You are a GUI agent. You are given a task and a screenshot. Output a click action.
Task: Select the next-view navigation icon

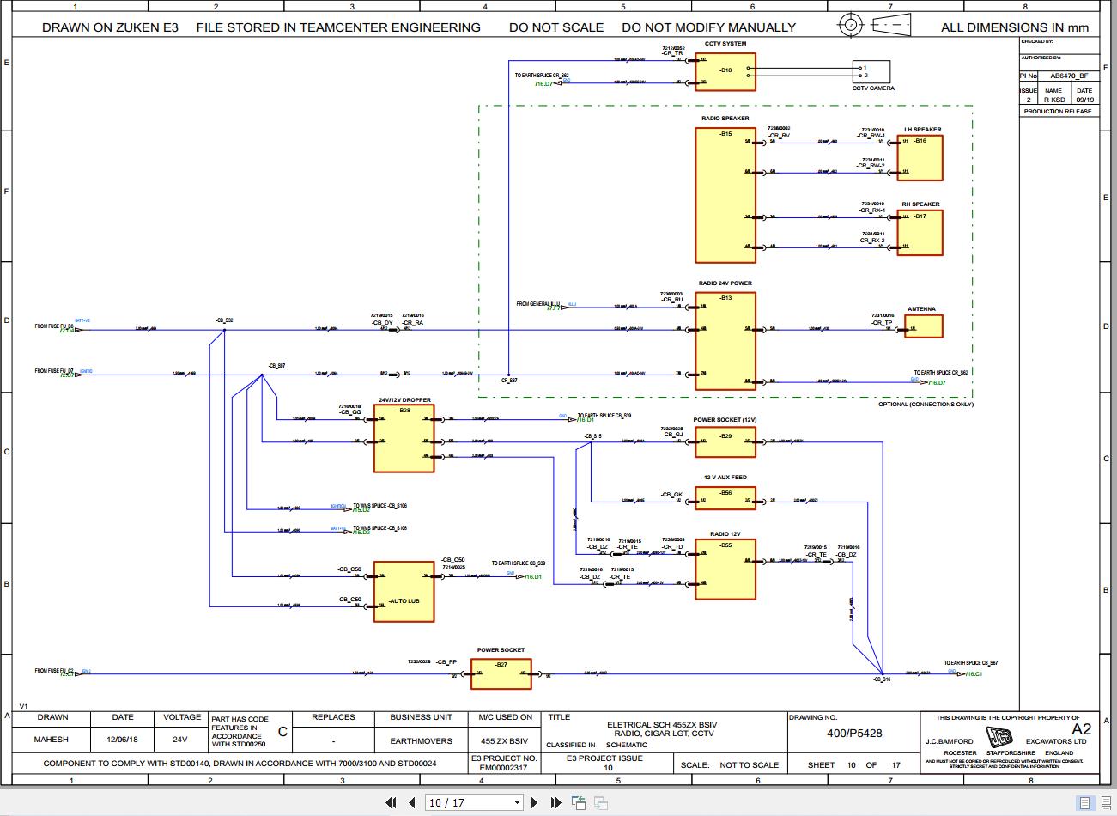click(x=601, y=802)
